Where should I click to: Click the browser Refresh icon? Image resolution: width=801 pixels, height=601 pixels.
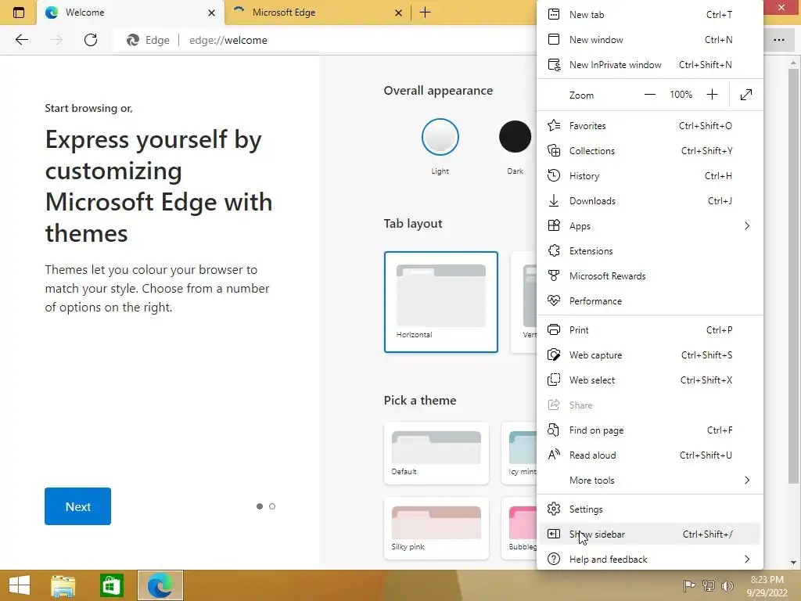pyautogui.click(x=91, y=40)
